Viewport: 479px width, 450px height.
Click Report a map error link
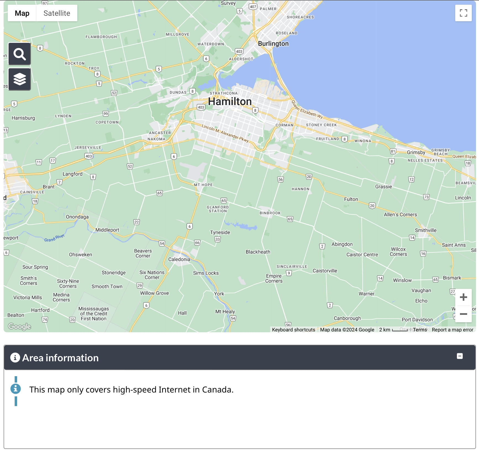[452, 330]
